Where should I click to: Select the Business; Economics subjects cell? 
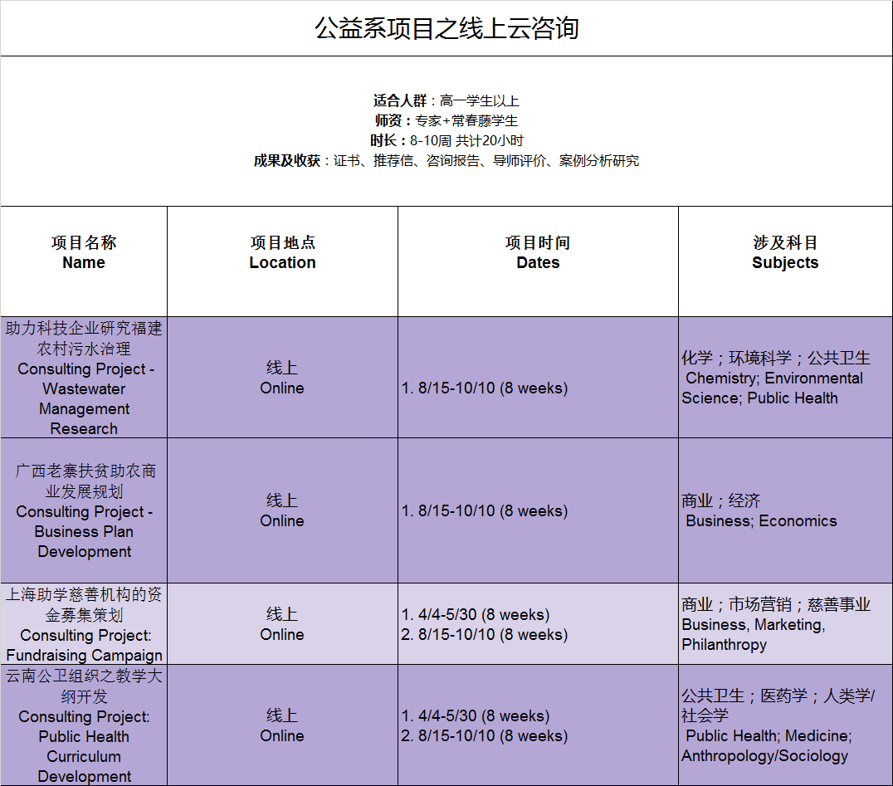(785, 511)
